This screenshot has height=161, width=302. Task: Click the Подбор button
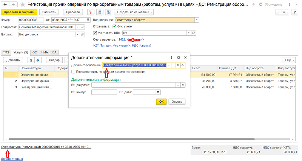point(54,60)
